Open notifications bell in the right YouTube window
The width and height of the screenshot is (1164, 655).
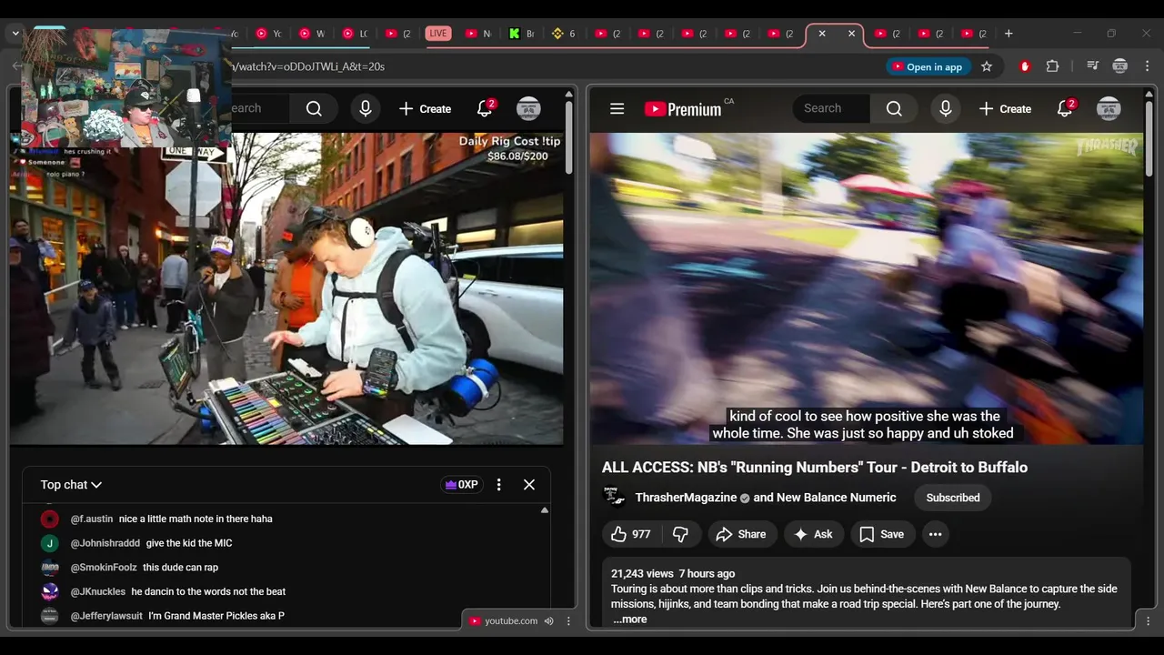(x=1065, y=109)
